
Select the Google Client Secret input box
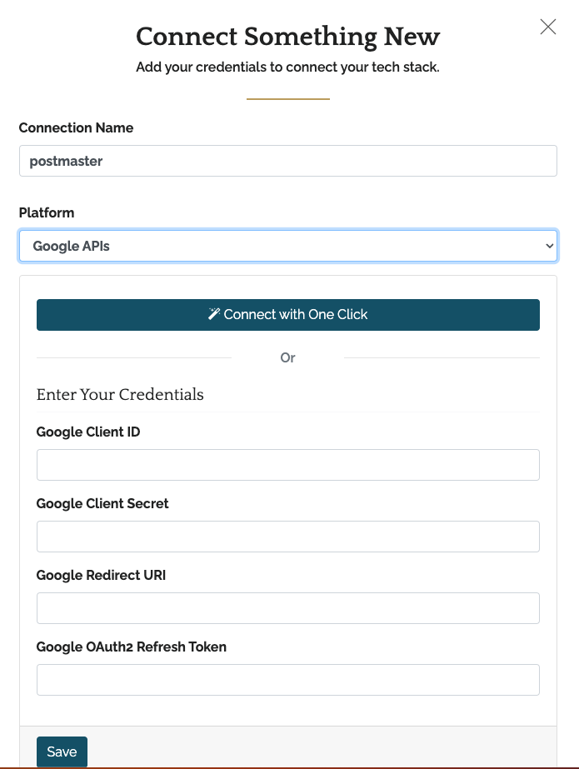pos(287,537)
